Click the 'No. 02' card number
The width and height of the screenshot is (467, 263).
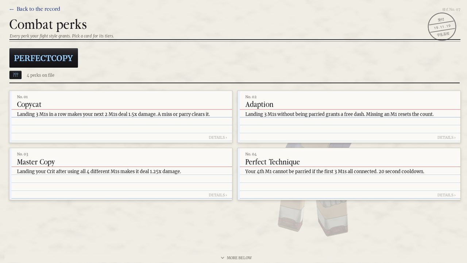(251, 97)
